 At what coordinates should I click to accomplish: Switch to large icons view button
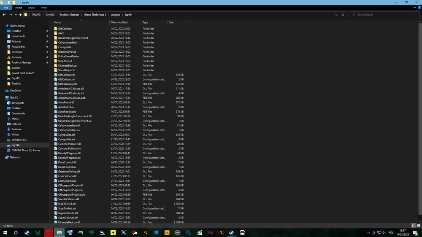(x=419, y=226)
